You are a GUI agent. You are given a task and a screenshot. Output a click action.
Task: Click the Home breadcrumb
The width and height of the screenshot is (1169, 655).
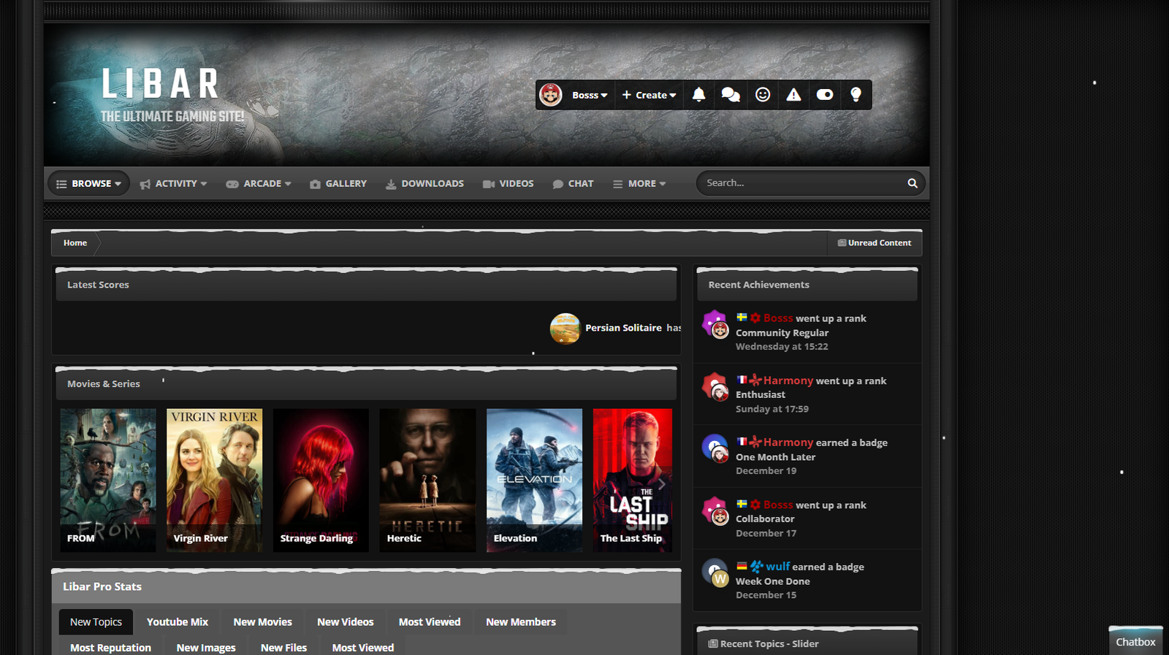coord(75,243)
